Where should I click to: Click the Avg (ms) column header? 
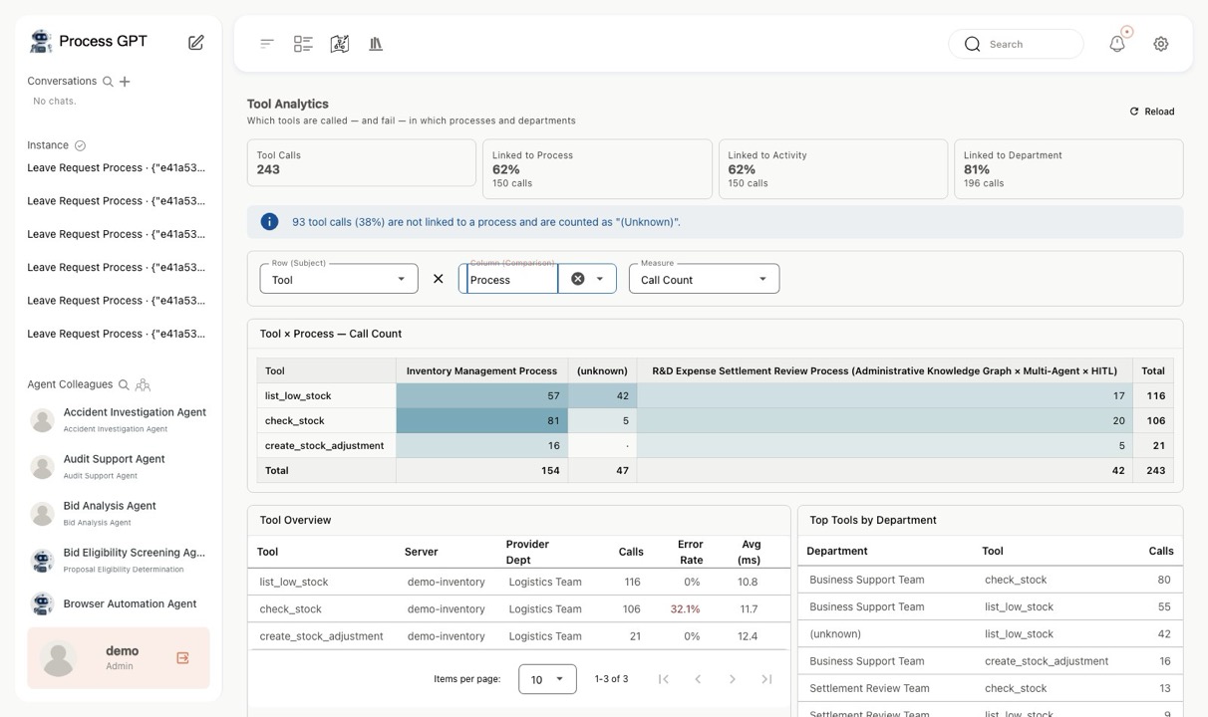[750, 551]
